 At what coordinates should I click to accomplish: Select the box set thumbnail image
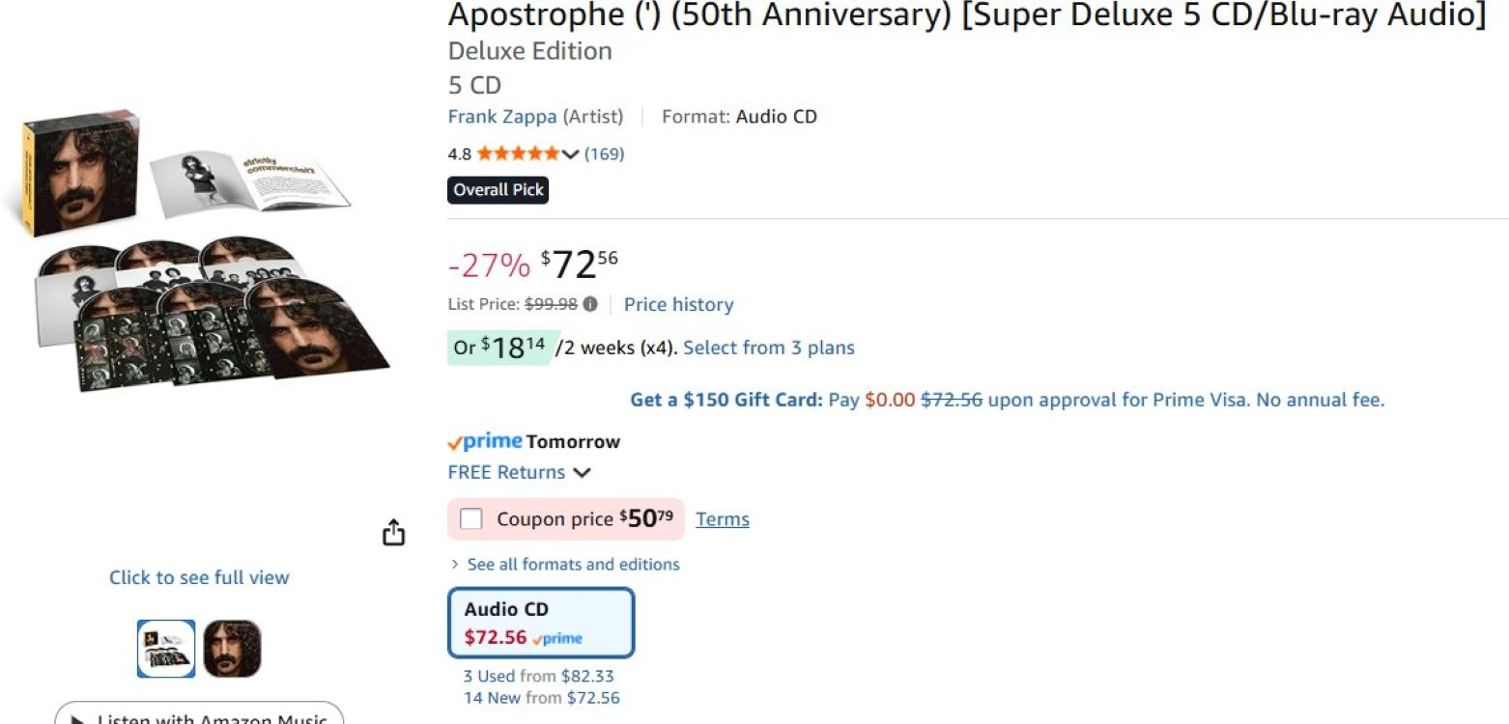(x=166, y=648)
